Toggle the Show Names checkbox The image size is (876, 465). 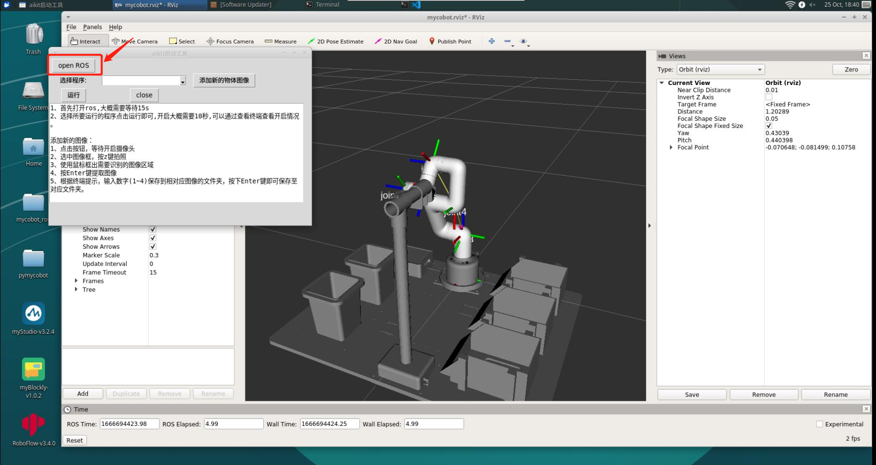pos(153,229)
